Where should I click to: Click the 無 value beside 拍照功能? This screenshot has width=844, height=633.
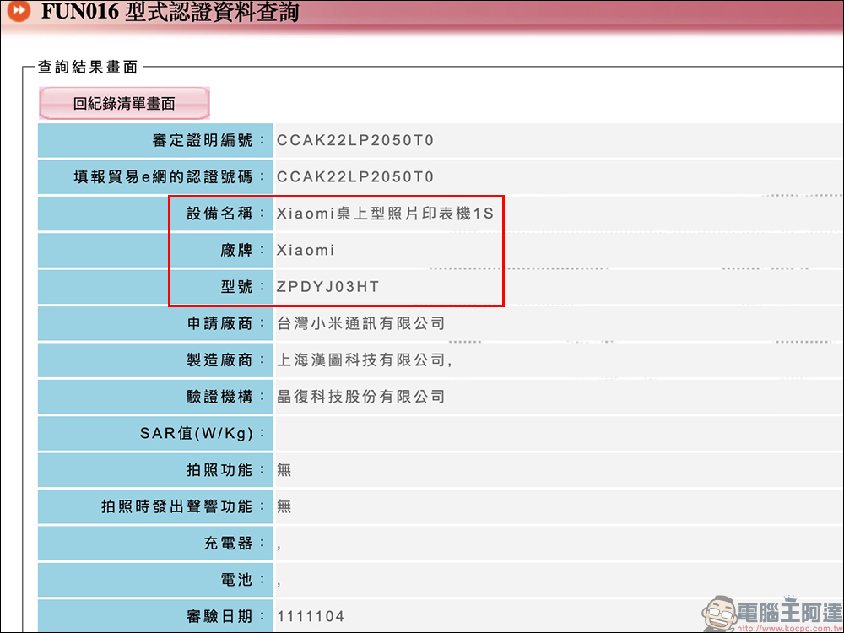click(284, 470)
